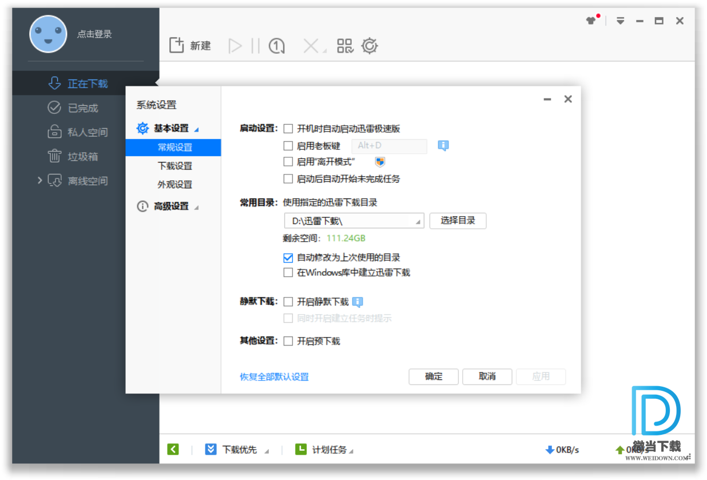
Task: Enable the 开启预下载 checkbox
Action: coord(288,341)
